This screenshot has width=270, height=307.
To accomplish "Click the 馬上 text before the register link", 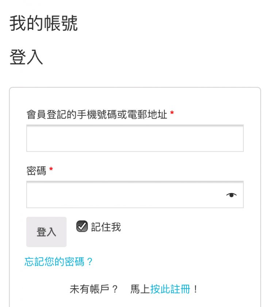I will click(x=140, y=289).
